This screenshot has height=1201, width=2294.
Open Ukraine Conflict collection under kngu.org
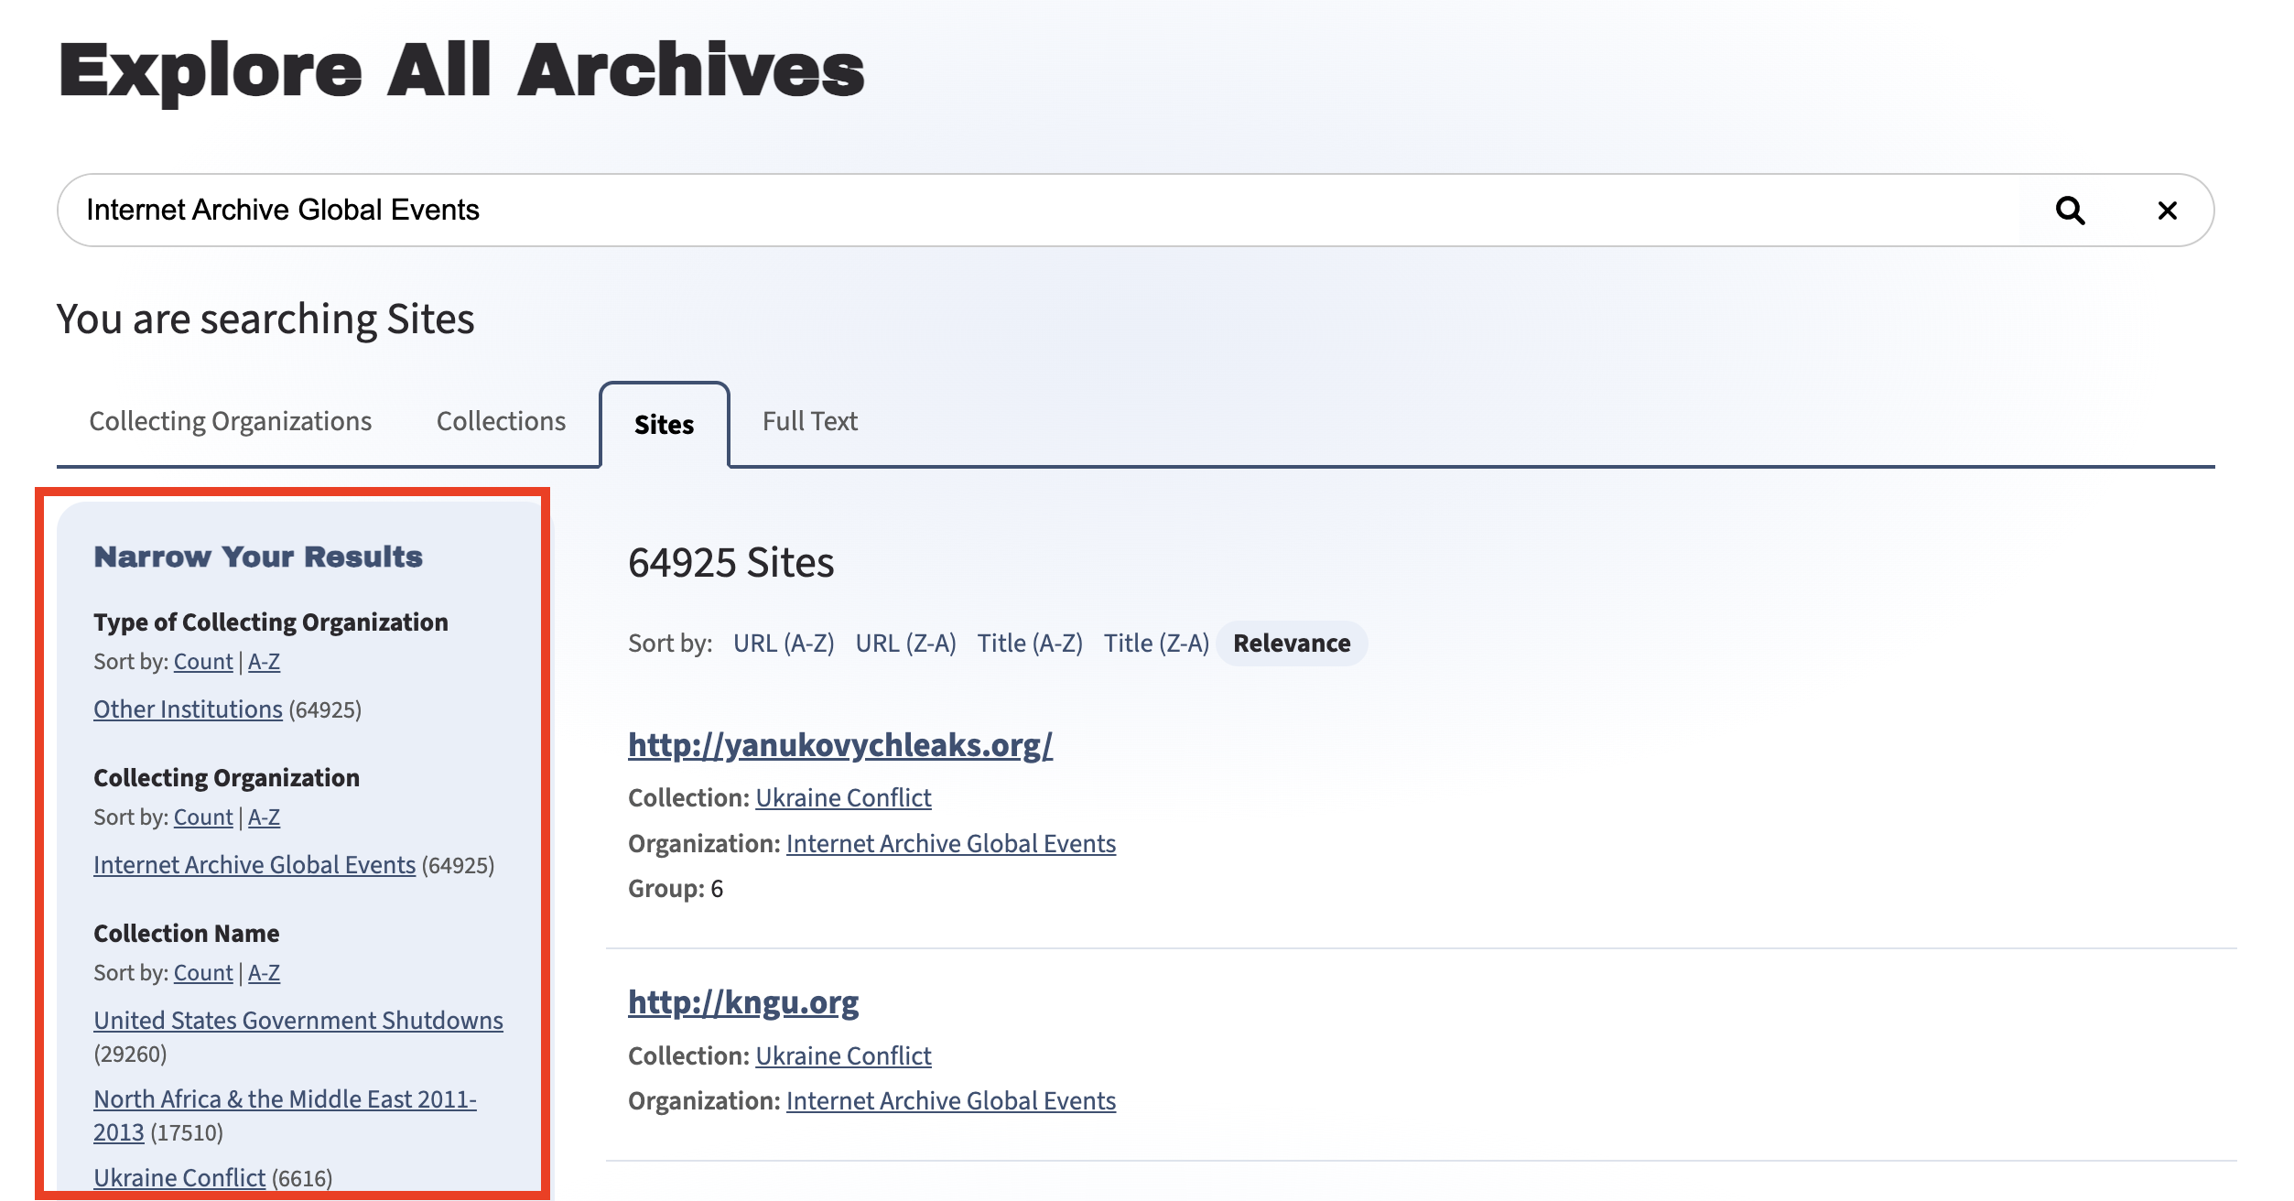coord(843,1056)
